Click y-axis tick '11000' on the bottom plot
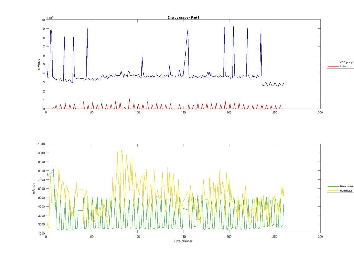This screenshot has height=262, width=354. (40, 144)
